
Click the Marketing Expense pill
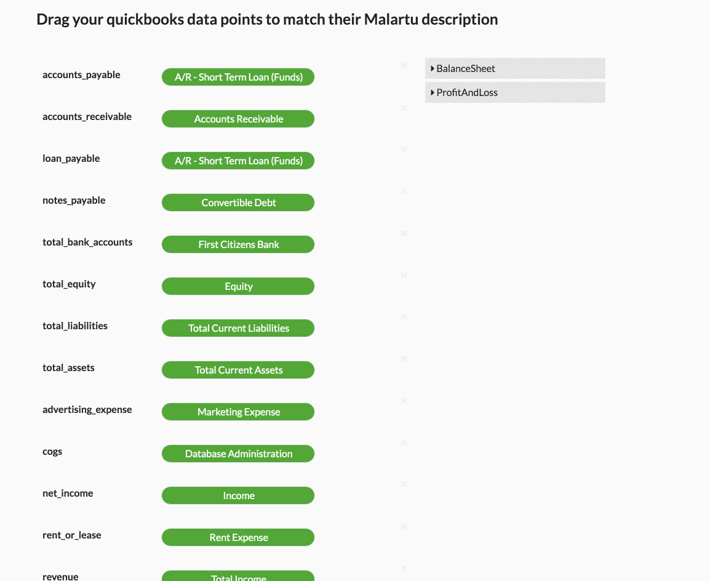click(x=238, y=412)
